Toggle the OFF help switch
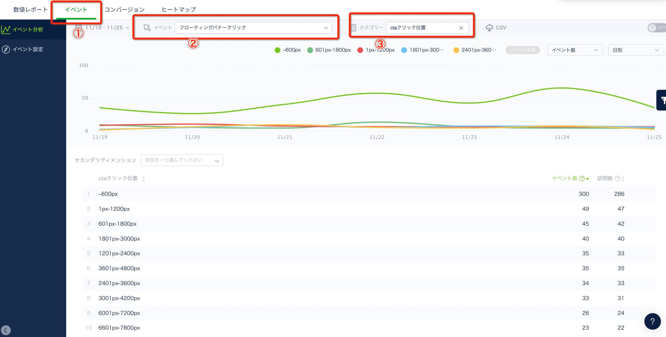 tap(657, 28)
